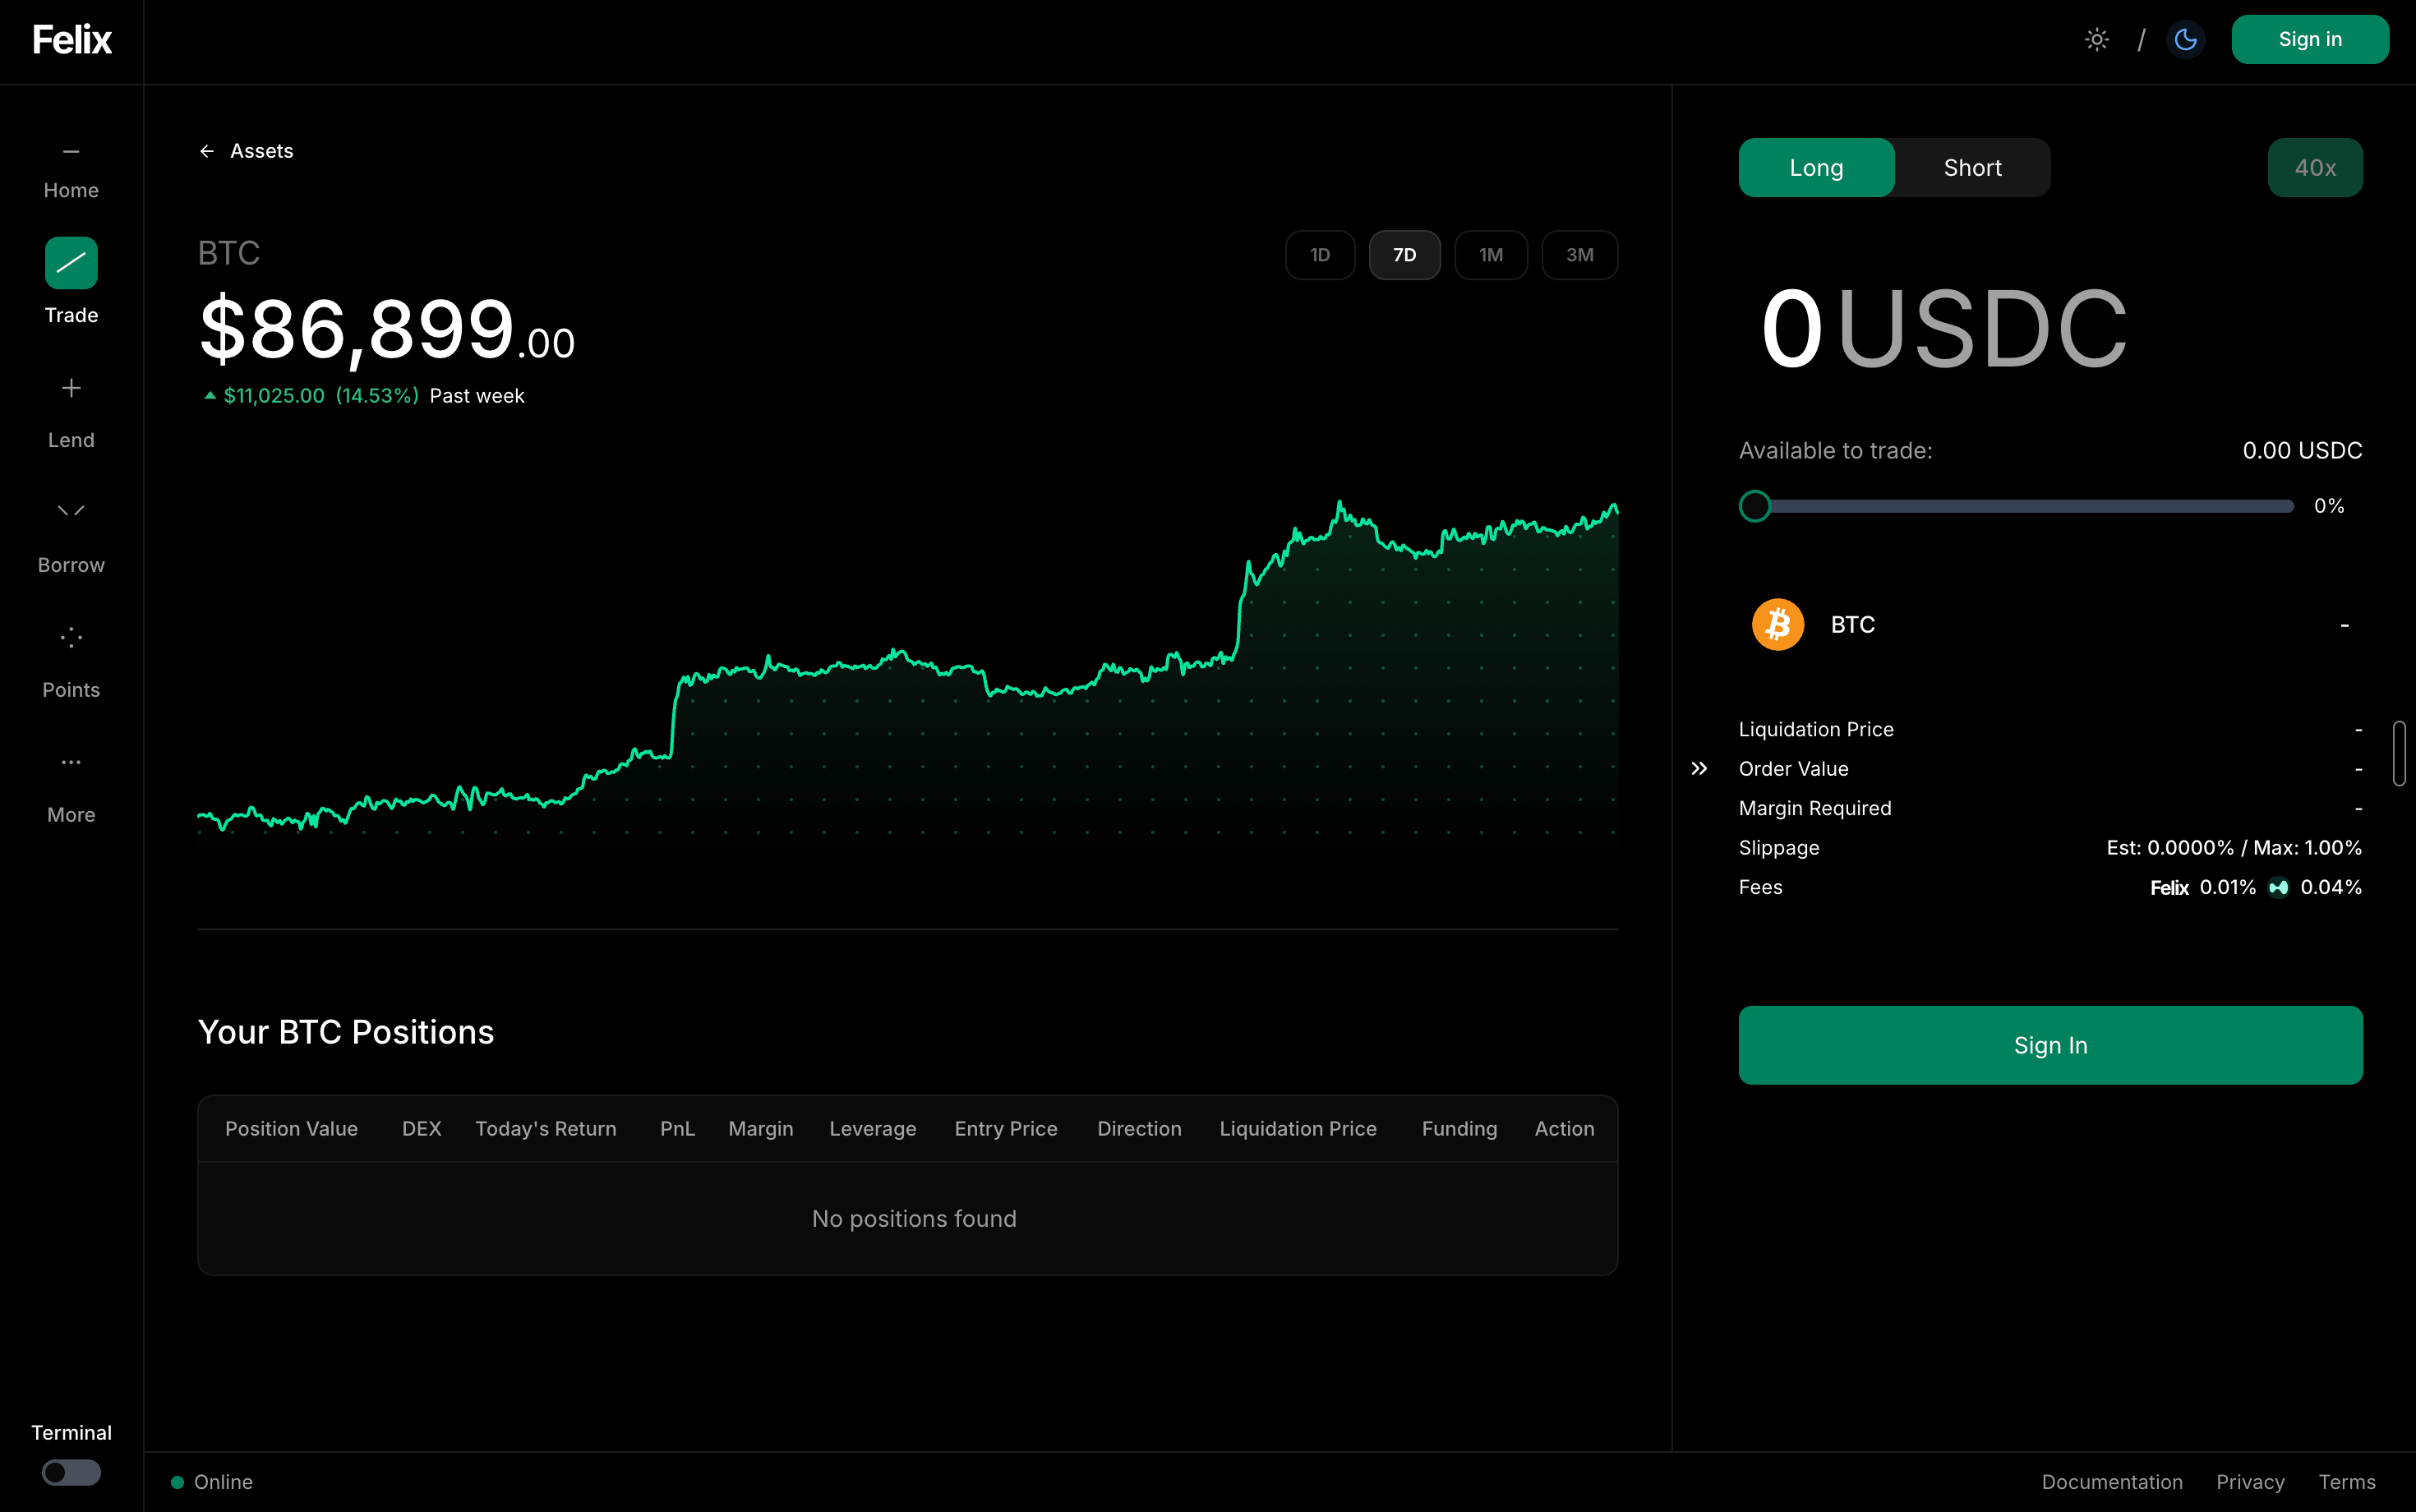Click the top-right Sign in button
The image size is (2416, 1512).
[x=2310, y=40]
